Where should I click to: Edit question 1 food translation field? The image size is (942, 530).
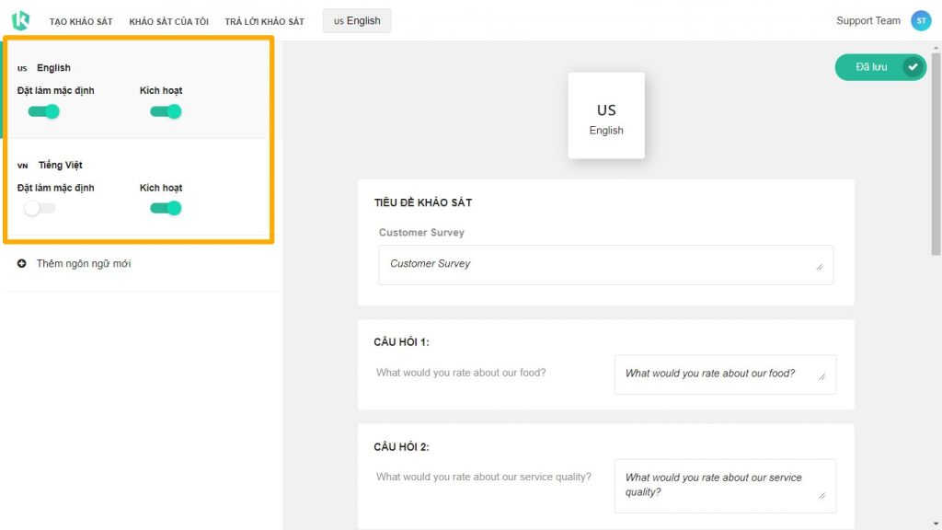pos(725,374)
